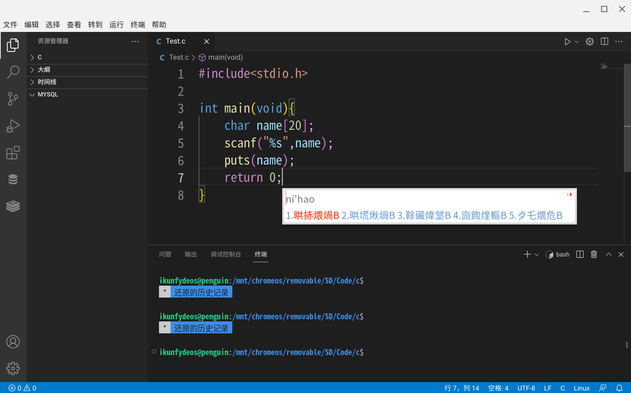631x393 pixels.
Task: Click the 空格: 4 indentation setting
Action: tap(498, 388)
